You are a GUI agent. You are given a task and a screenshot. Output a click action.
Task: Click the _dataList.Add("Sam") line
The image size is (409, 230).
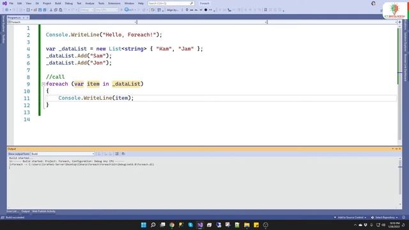(x=79, y=56)
